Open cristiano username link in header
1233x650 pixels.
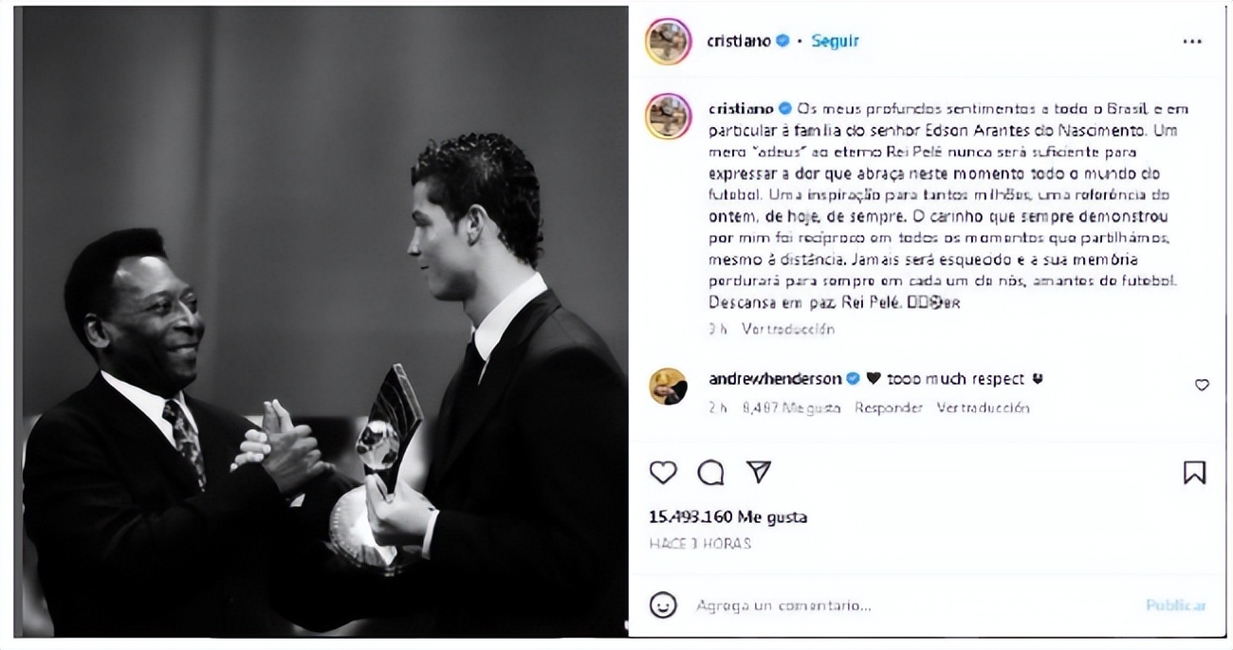click(x=740, y=41)
